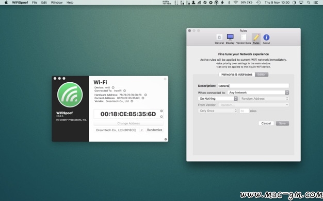The image size is (323, 201).
Task: Switch to the Editor tab
Action: click(x=262, y=75)
